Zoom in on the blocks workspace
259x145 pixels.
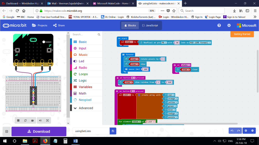tap(246, 131)
